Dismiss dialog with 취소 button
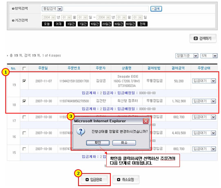The height and width of the screenshot is (188, 221). [x=124, y=143]
